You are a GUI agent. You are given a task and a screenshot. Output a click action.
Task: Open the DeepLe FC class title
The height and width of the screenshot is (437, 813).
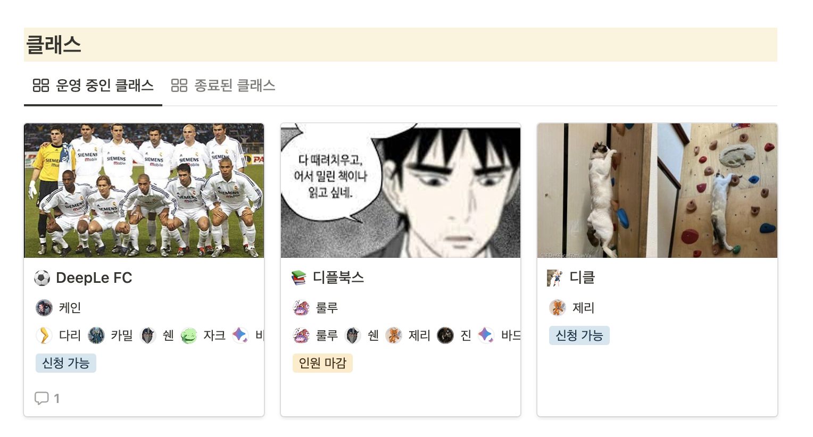(94, 278)
